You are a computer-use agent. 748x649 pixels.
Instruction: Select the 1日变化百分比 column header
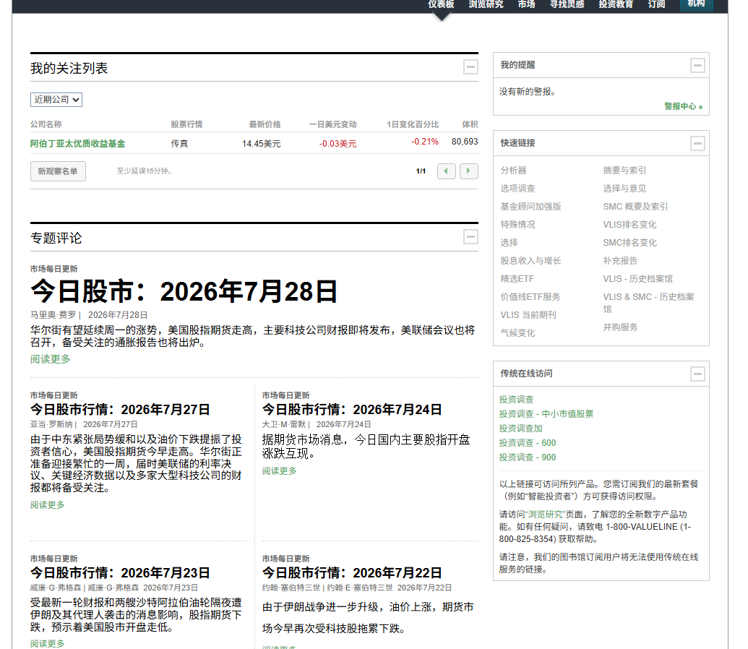click(x=413, y=124)
